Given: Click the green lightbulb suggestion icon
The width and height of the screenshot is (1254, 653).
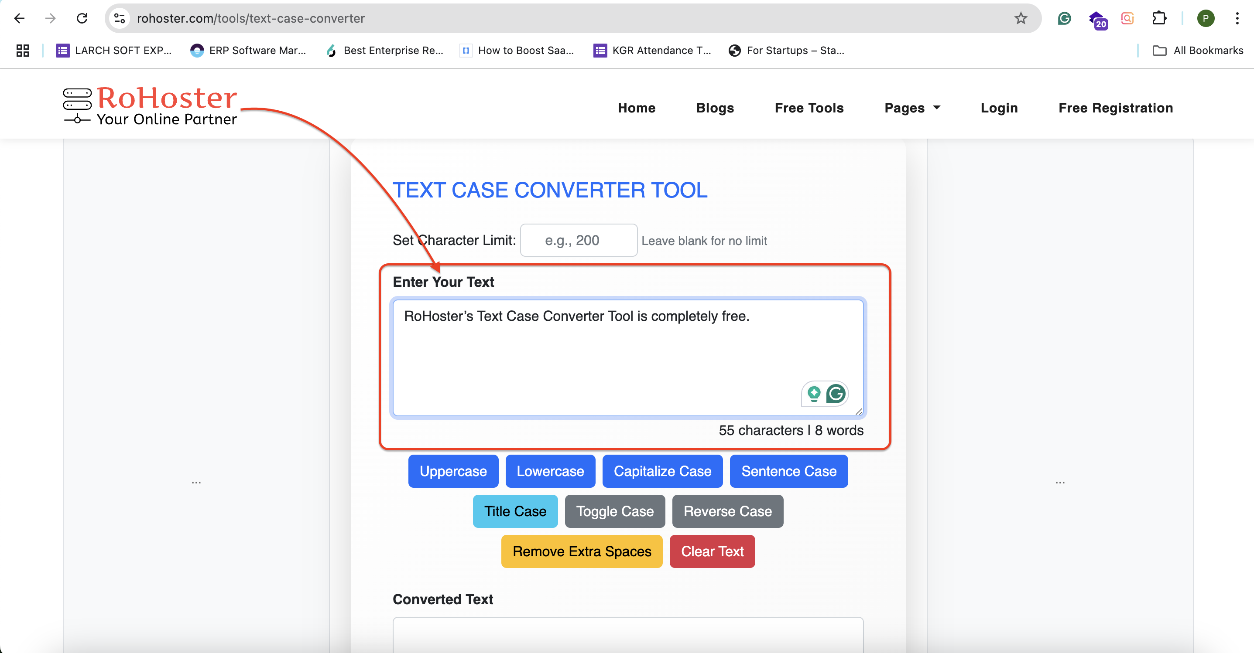Looking at the screenshot, I should [814, 393].
